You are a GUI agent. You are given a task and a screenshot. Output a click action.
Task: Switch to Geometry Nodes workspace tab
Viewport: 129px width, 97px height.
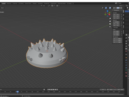[62, 4]
